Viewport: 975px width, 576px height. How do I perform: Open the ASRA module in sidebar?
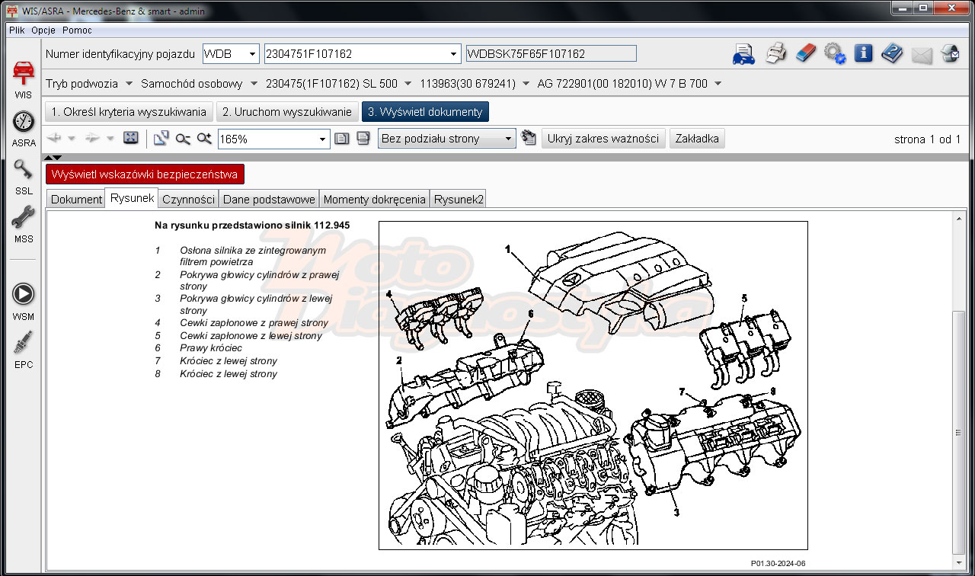pos(24,123)
